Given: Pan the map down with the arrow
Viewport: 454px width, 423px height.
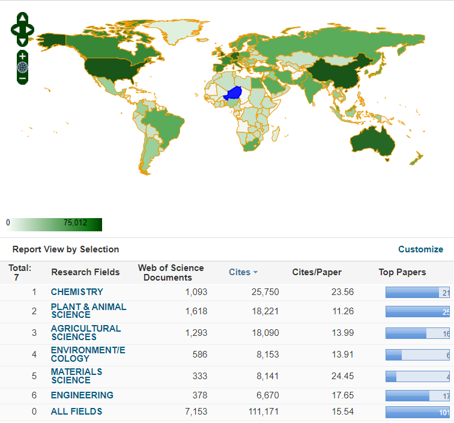Looking at the screenshot, I should point(22,41).
